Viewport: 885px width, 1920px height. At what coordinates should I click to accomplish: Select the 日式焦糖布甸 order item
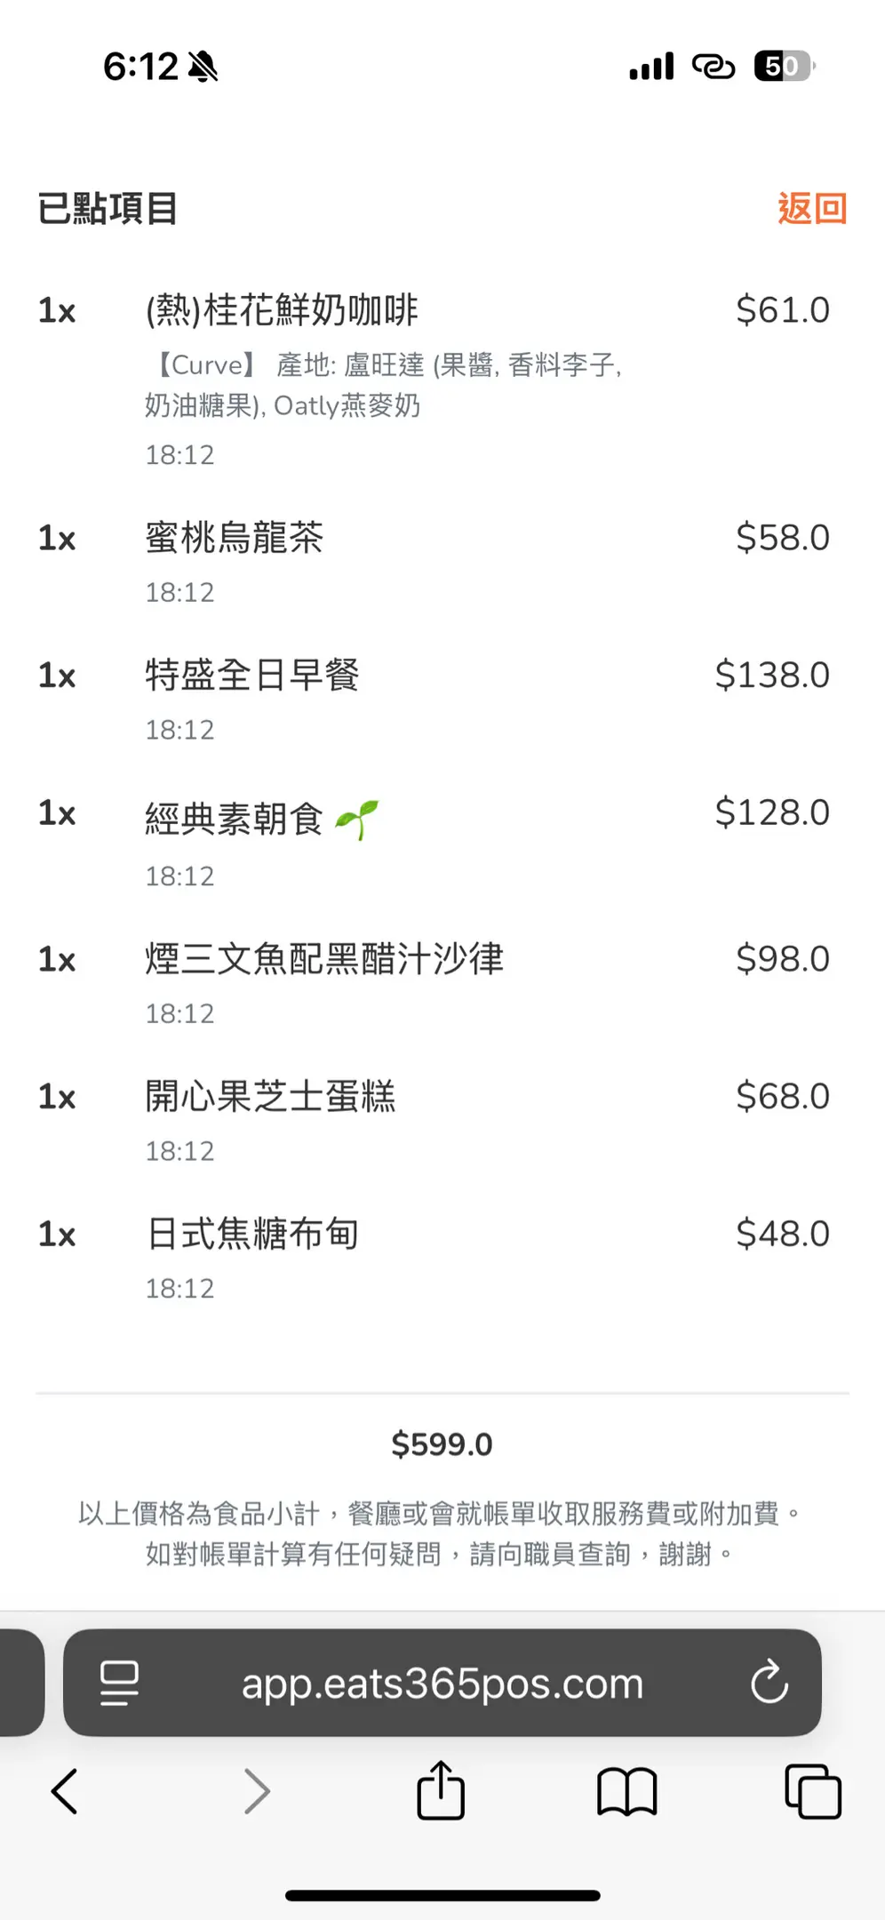(252, 1234)
